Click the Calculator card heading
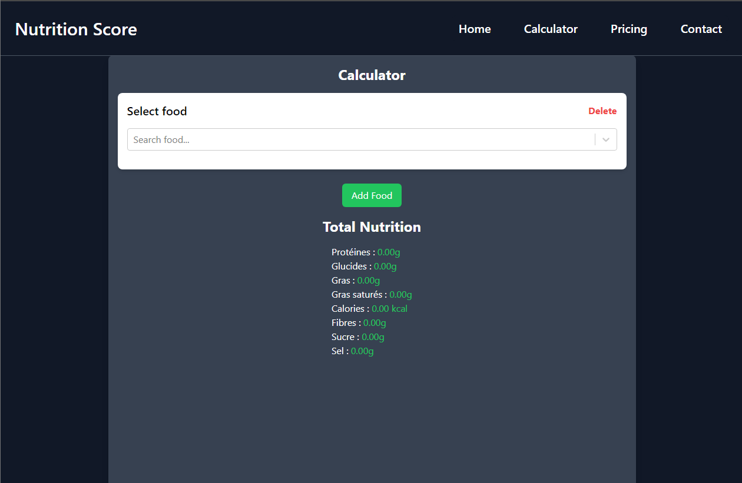 [x=372, y=75]
